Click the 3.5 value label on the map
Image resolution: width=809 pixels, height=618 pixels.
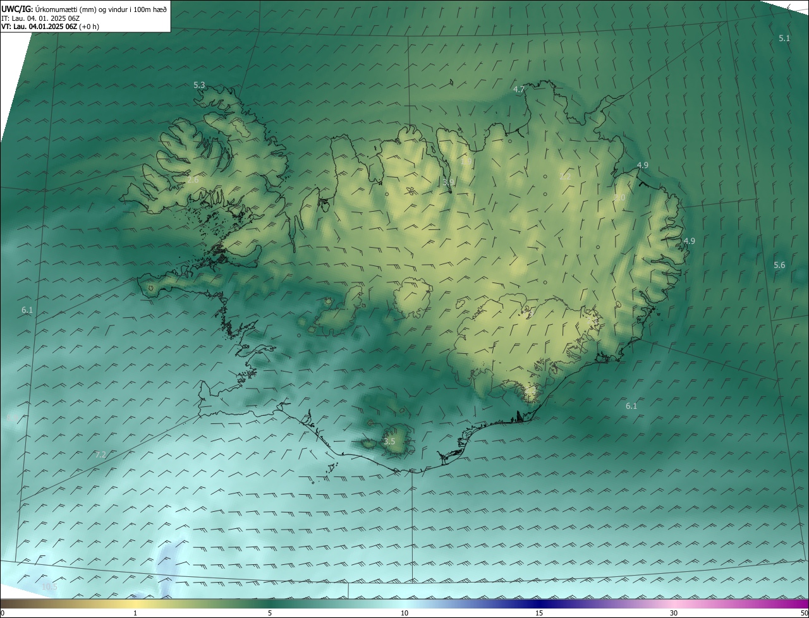pyautogui.click(x=389, y=442)
